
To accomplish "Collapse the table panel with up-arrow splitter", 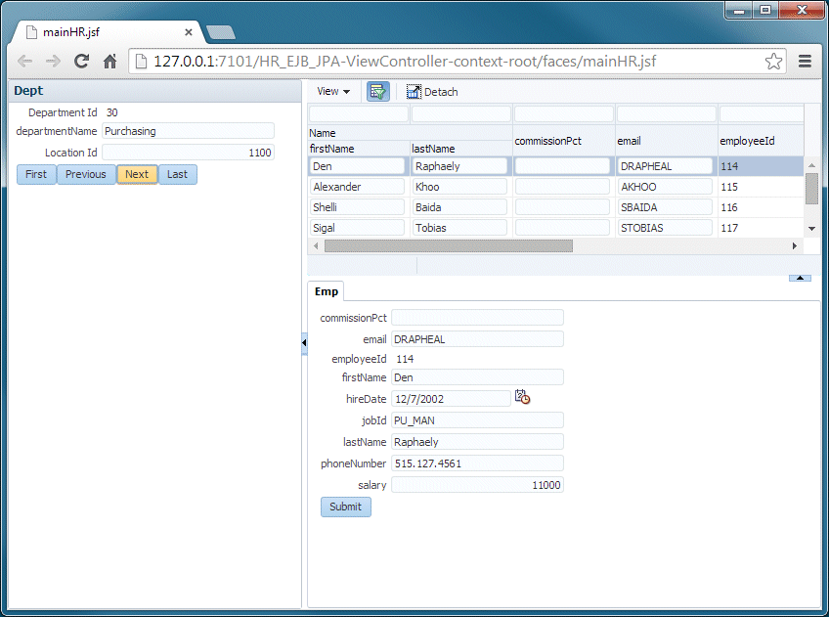I will (800, 278).
